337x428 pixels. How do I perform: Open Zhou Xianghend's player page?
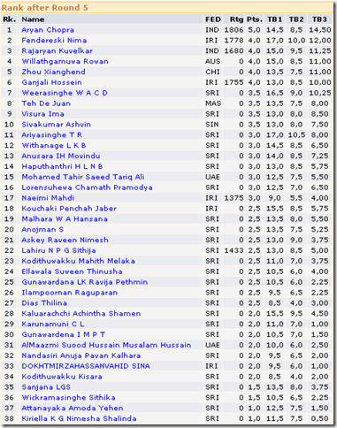(x=53, y=72)
